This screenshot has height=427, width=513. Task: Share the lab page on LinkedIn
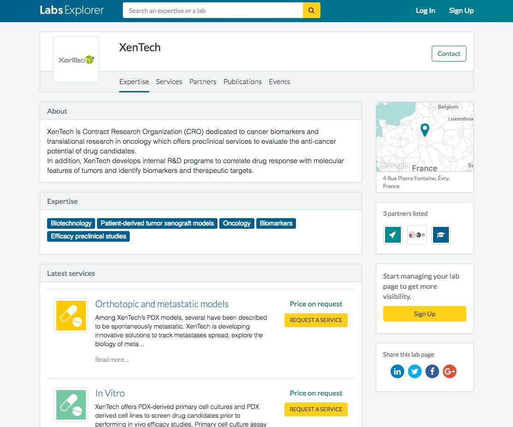[x=397, y=372]
